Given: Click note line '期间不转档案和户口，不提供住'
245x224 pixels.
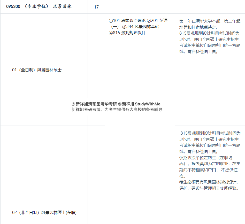Looking at the screenshot, I should coord(209,170).
